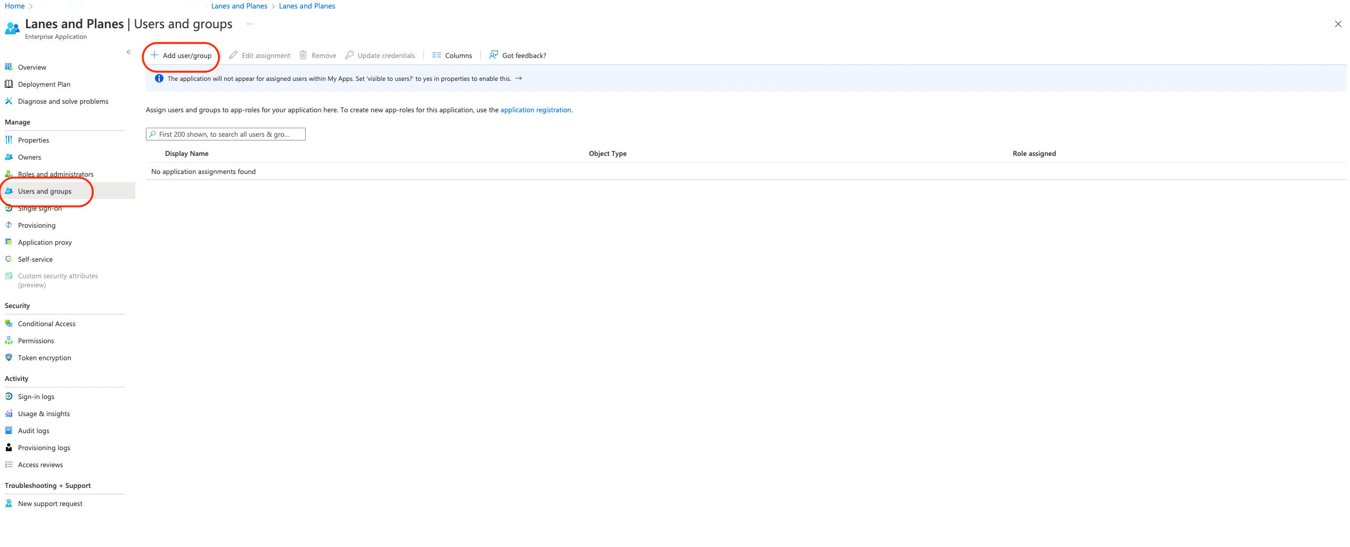
Task: Open the Overview menu item
Action: [32, 67]
